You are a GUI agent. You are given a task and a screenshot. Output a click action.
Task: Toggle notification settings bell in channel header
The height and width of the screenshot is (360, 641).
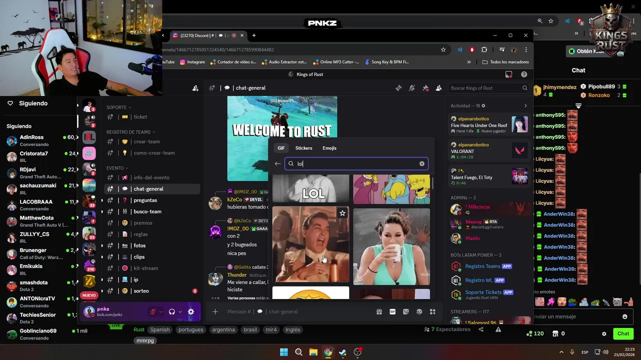(x=412, y=88)
